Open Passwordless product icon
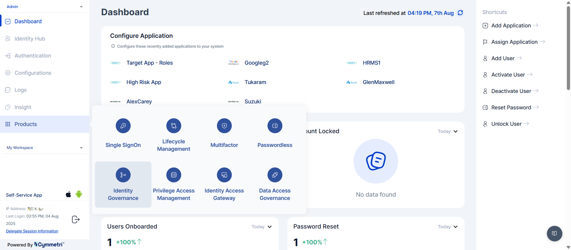The height and width of the screenshot is (250, 571). (275, 126)
